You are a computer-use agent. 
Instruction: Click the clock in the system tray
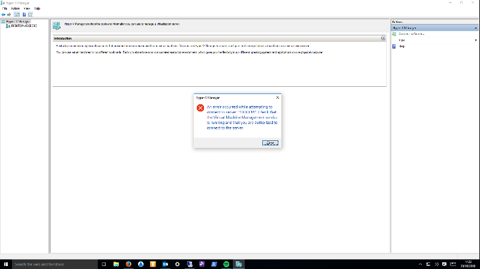(x=468, y=264)
